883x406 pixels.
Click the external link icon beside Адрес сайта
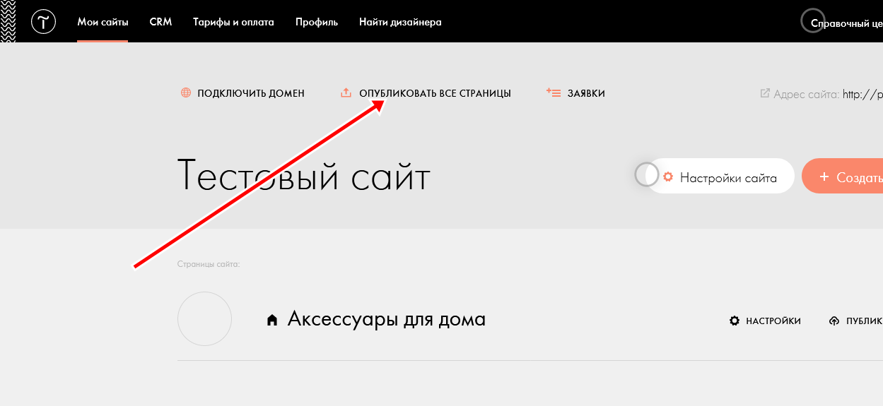(765, 93)
